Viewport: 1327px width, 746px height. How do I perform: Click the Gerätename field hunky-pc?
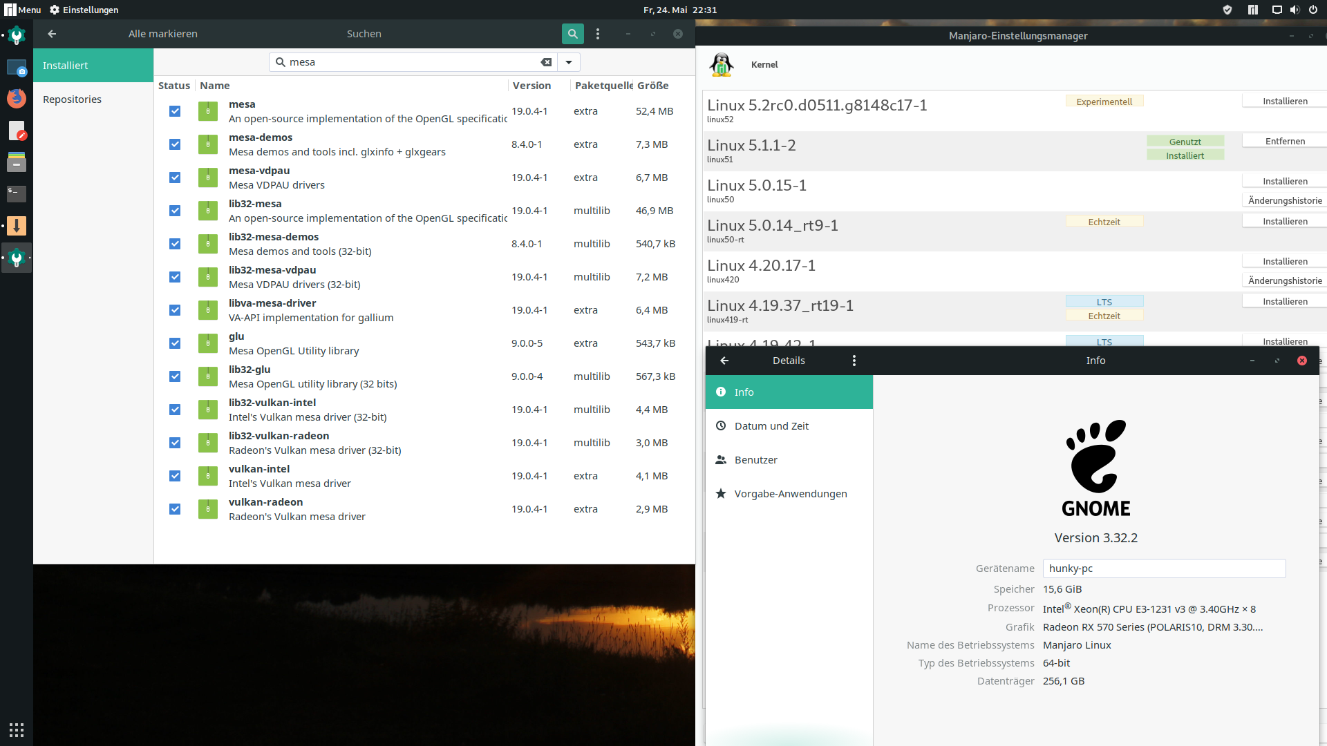[1163, 568]
